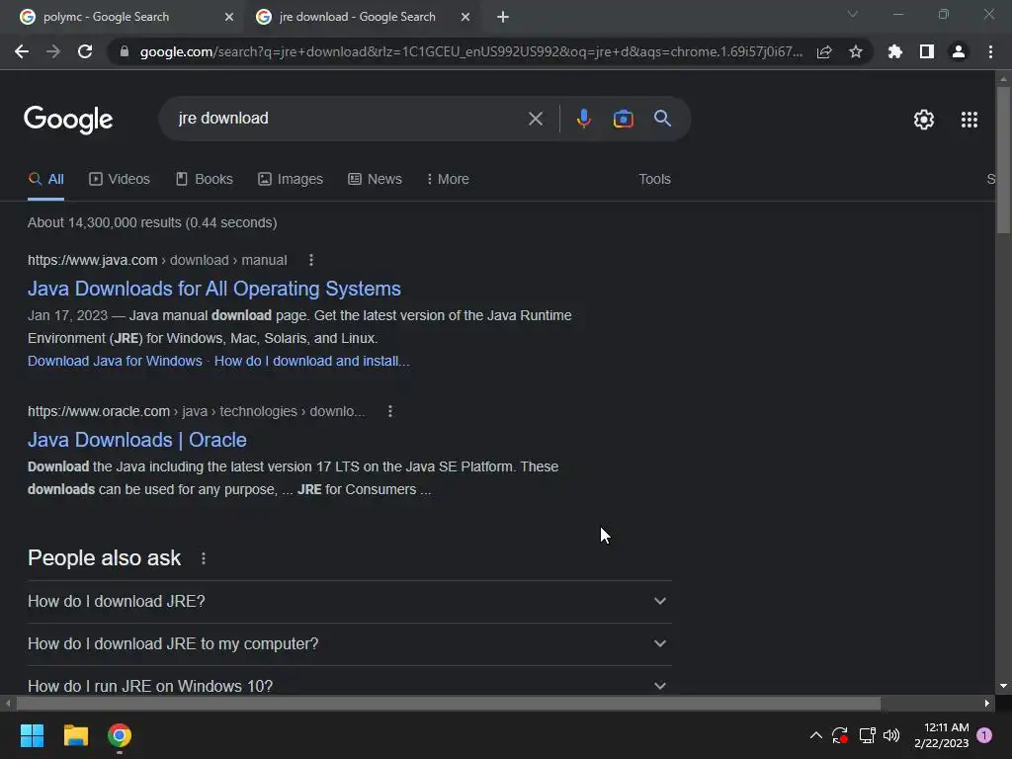The image size is (1012, 759).
Task: Bookmark this page with the star icon
Action: coord(856,51)
